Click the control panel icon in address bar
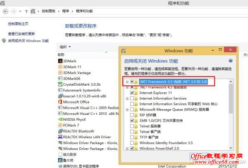 [x=33, y=11]
